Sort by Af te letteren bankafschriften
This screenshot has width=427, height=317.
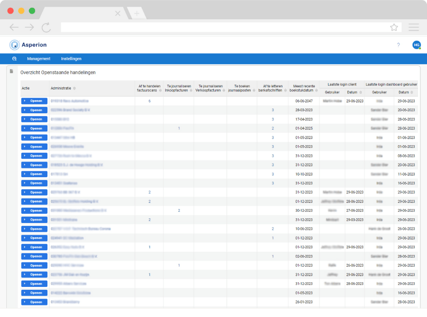coord(285,91)
